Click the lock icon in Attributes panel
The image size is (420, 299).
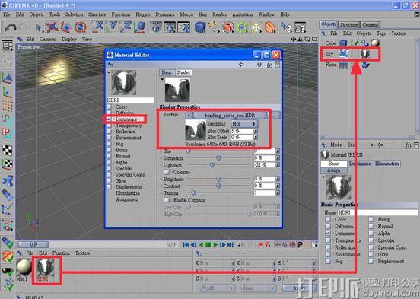tap(408, 145)
